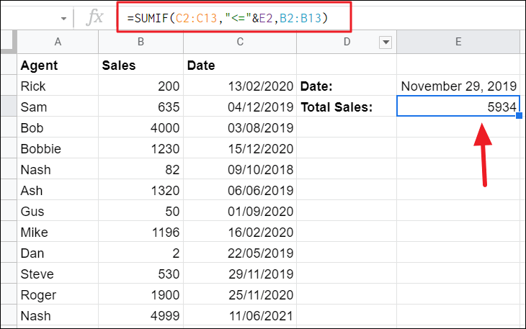
Task: Select the 4999 sales cell
Action: 141,315
